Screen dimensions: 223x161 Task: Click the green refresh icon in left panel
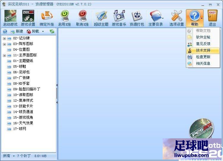click(52, 31)
